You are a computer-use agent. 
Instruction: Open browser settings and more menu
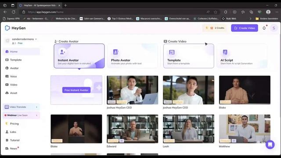[277, 12]
